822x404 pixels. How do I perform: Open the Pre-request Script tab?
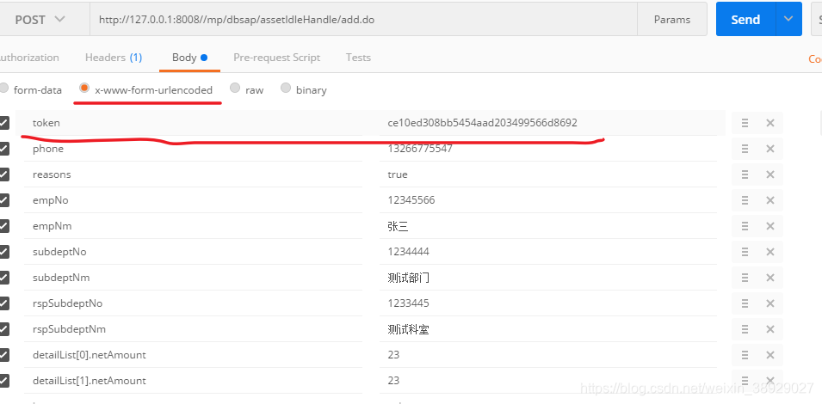[277, 58]
